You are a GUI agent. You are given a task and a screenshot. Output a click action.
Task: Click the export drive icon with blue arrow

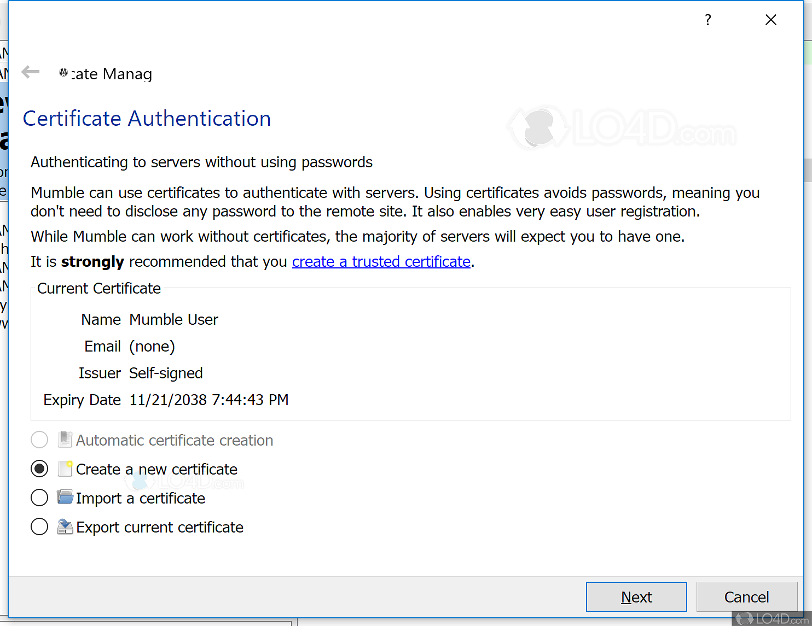[65, 526]
